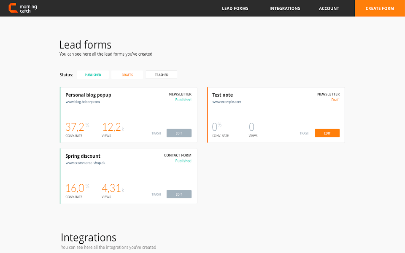The image size is (405, 253).
Task: Open the Personal blog popup form
Action: (x=88, y=95)
